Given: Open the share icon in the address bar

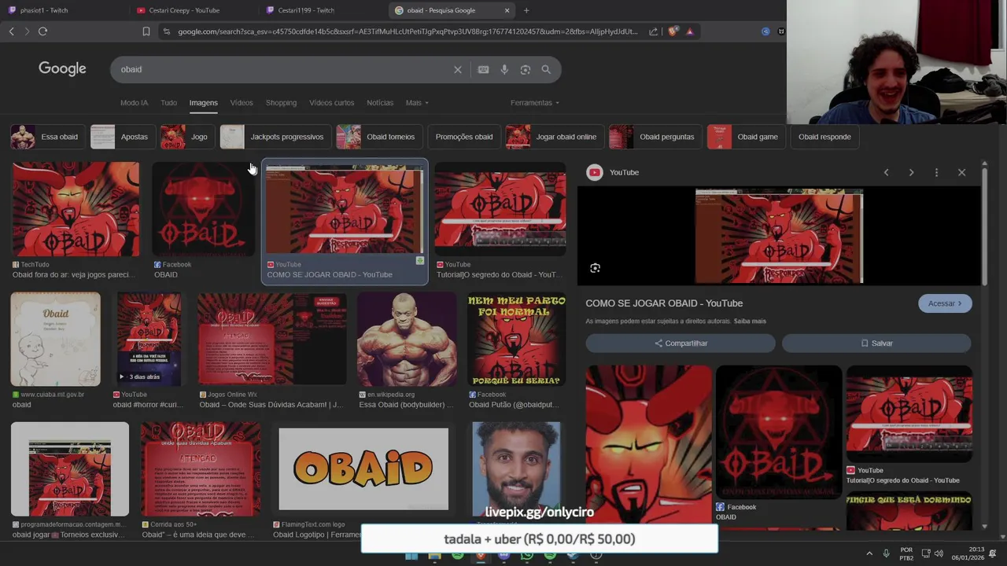Looking at the screenshot, I should click(x=653, y=31).
